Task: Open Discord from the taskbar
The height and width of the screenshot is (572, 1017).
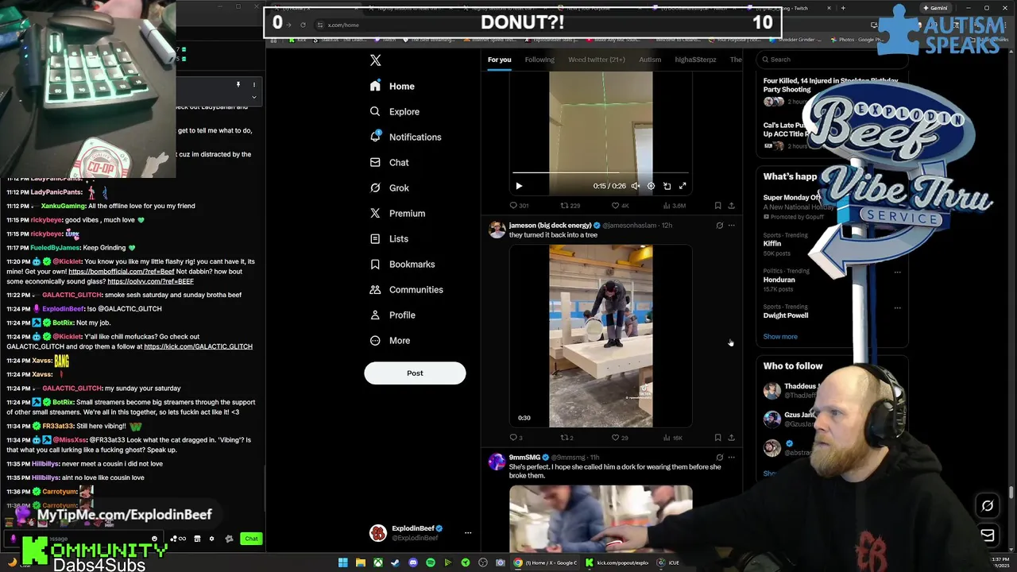Action: (x=413, y=562)
